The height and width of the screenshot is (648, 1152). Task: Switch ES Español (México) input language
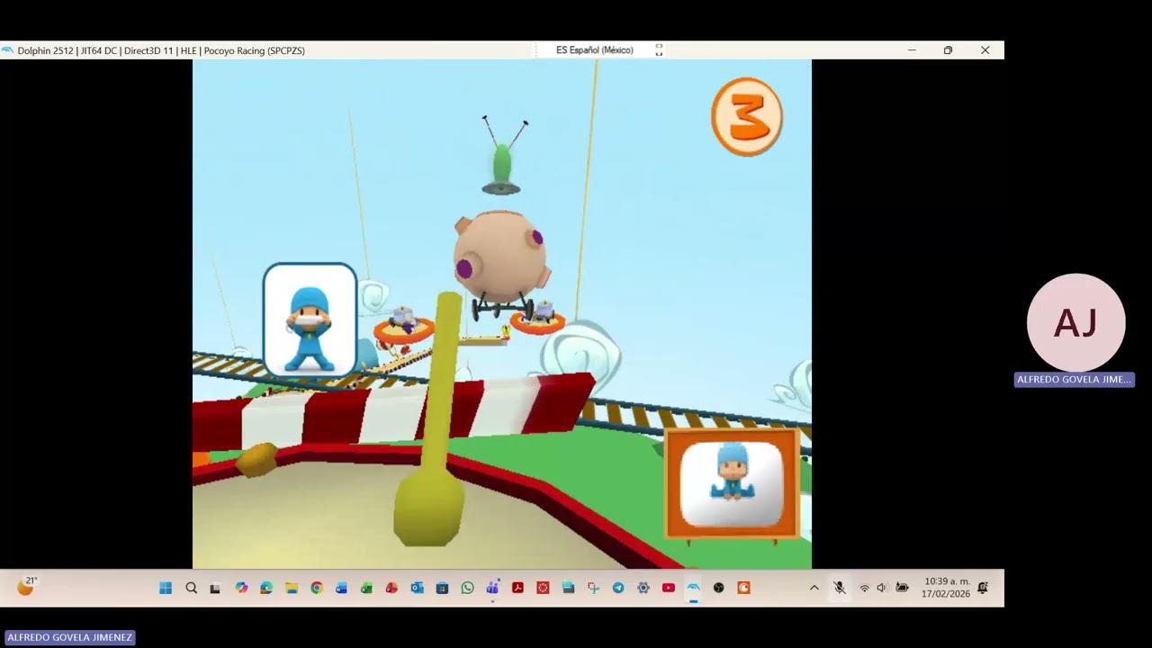[594, 50]
